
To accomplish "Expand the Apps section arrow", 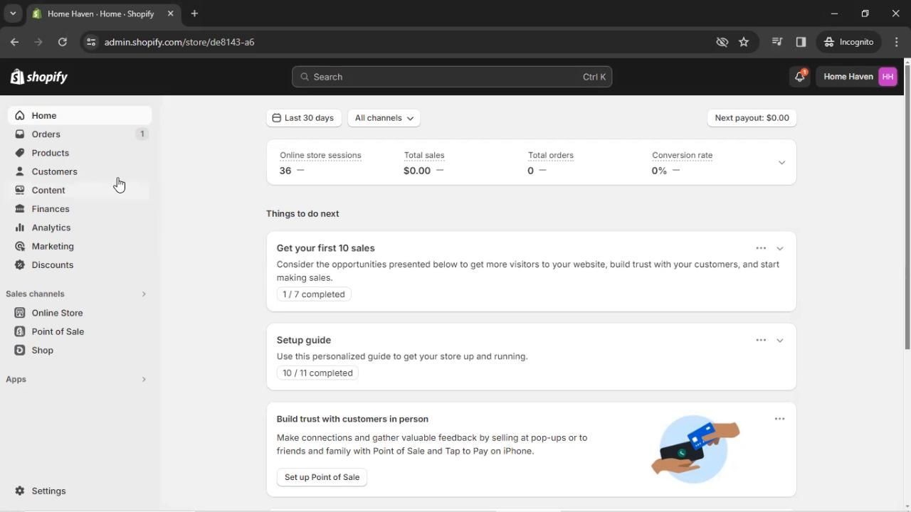I will 143,379.
